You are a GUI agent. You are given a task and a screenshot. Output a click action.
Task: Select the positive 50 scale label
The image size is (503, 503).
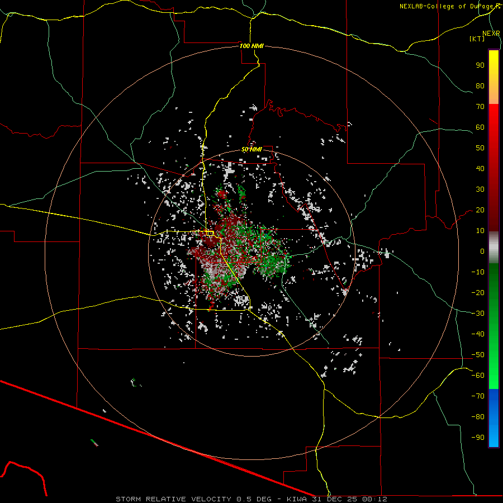(480, 148)
